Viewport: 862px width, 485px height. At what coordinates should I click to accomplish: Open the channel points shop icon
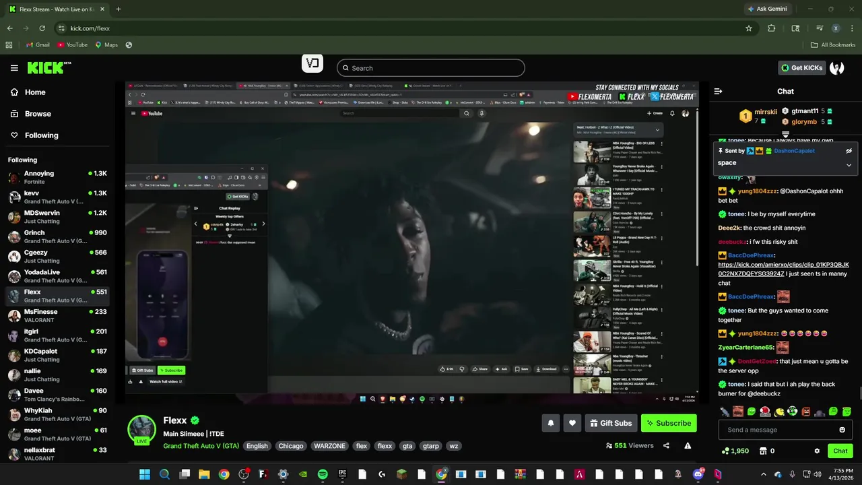pyautogui.click(x=763, y=451)
